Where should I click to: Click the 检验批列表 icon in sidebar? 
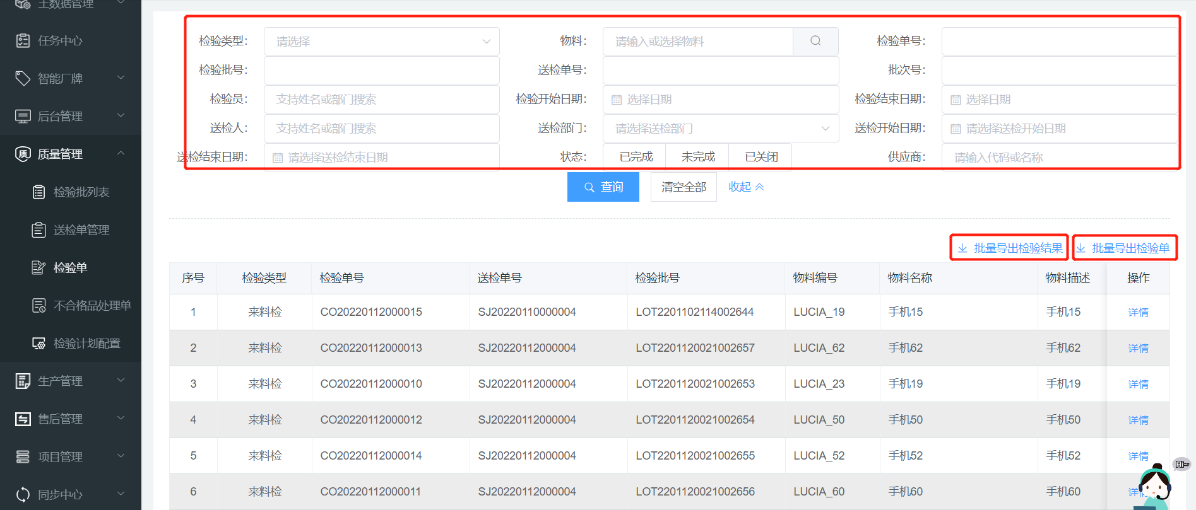click(38, 192)
